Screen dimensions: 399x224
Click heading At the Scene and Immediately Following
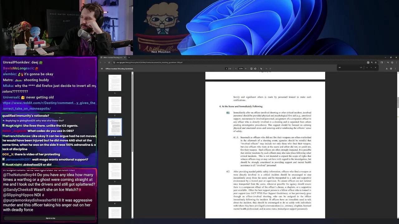(242, 106)
